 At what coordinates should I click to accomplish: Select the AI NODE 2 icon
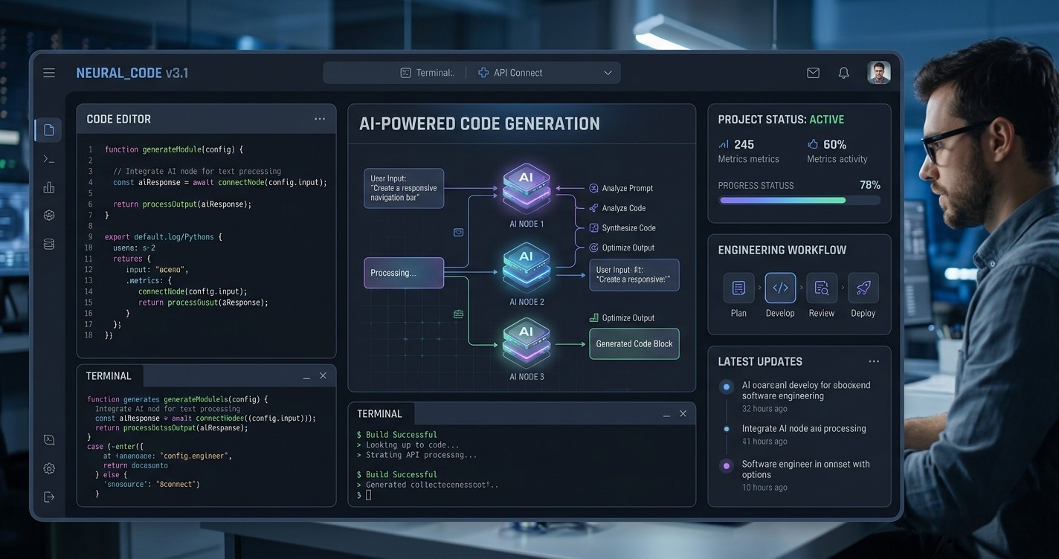tap(527, 268)
